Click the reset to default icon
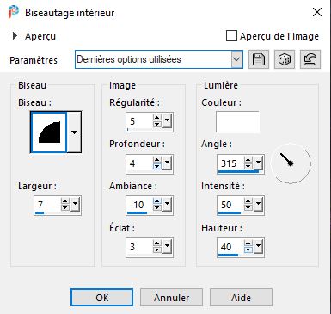Image resolution: width=331 pixels, height=314 pixels. point(310,59)
